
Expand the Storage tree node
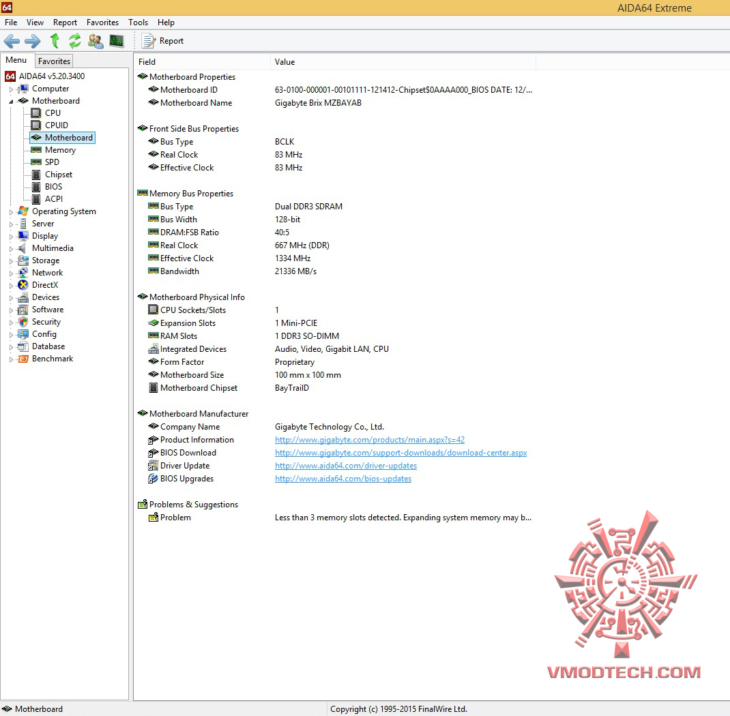pyautogui.click(x=11, y=261)
